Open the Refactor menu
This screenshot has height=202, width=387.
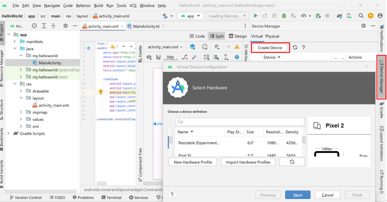coord(84,5)
